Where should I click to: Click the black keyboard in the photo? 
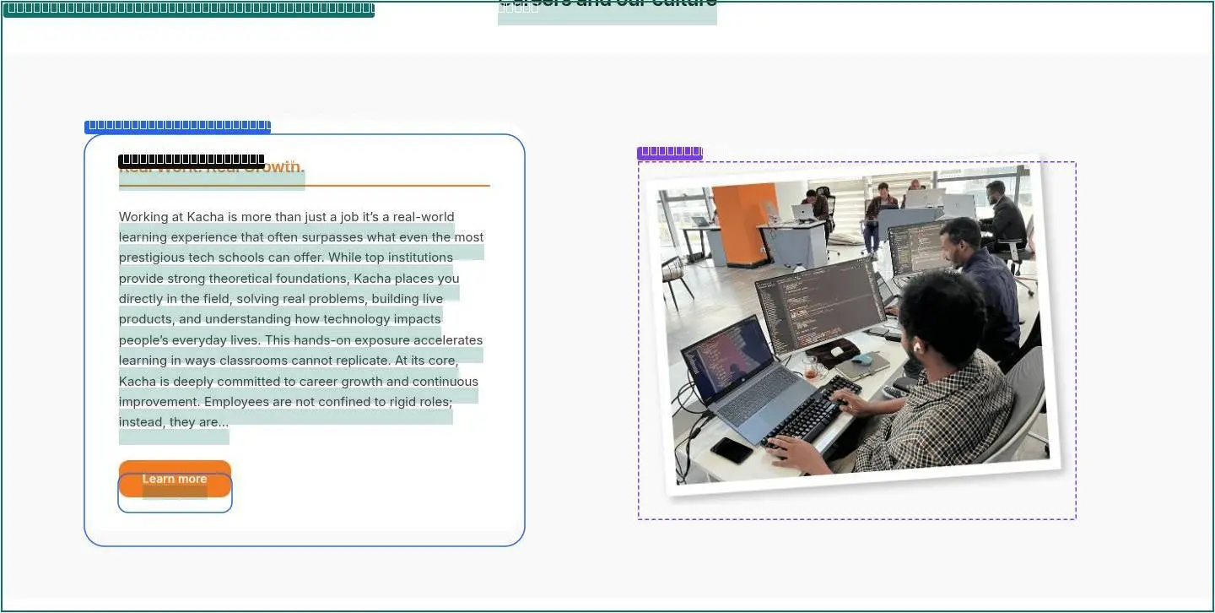[x=812, y=411]
